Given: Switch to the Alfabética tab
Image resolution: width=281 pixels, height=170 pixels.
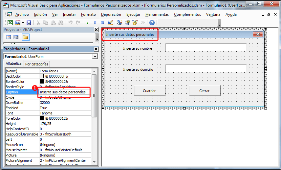Looking at the screenshot, I should 13,63.
